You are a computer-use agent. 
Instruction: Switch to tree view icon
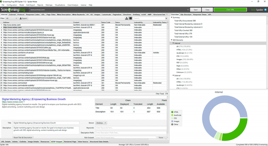(127, 18)
